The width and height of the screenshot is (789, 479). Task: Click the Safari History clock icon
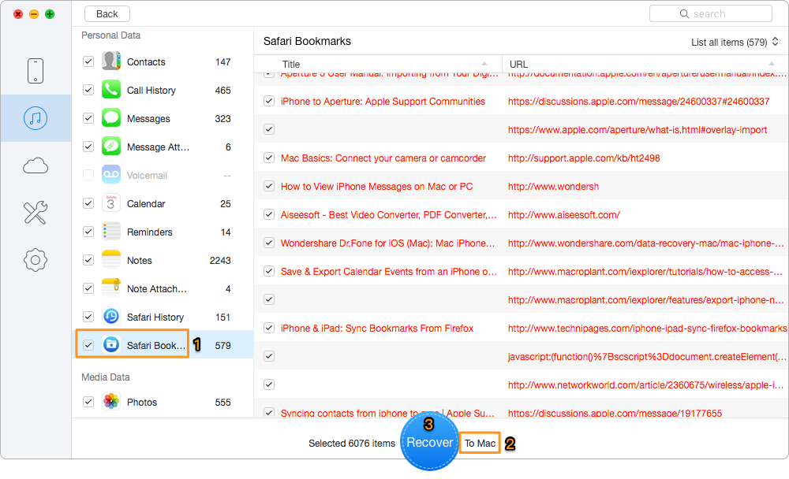[111, 317]
